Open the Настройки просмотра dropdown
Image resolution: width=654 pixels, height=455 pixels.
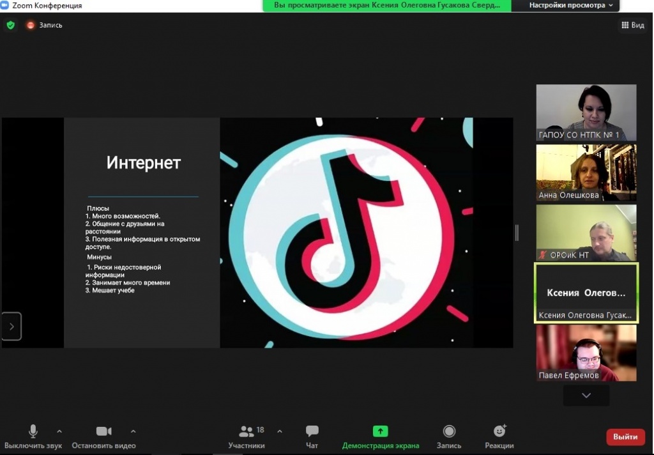570,5
